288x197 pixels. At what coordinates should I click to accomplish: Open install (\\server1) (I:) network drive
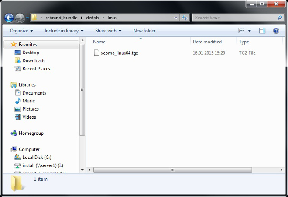[43, 165]
